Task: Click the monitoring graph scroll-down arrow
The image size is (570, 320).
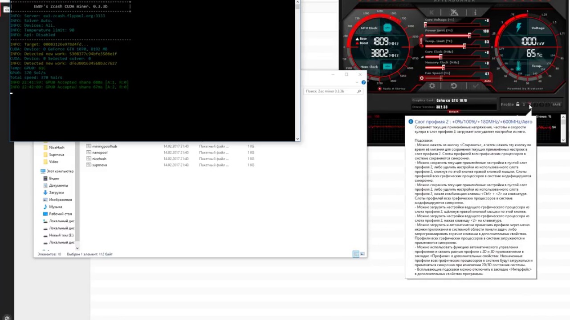Action: (563, 140)
